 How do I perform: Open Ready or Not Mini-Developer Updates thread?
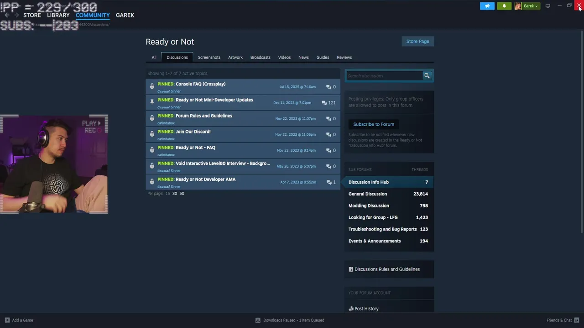point(214,100)
